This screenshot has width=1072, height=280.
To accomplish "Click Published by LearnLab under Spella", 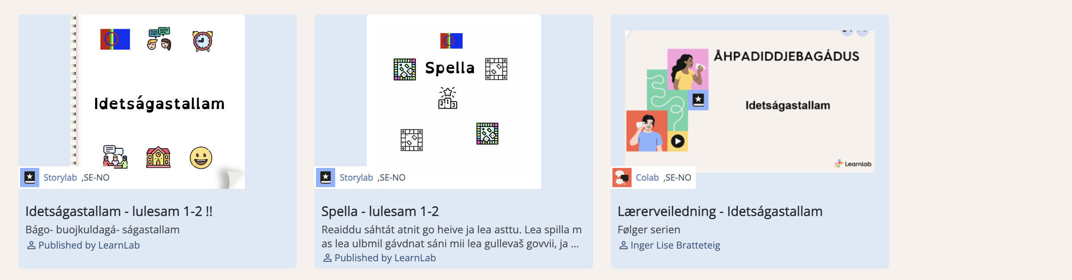I will click(x=385, y=258).
